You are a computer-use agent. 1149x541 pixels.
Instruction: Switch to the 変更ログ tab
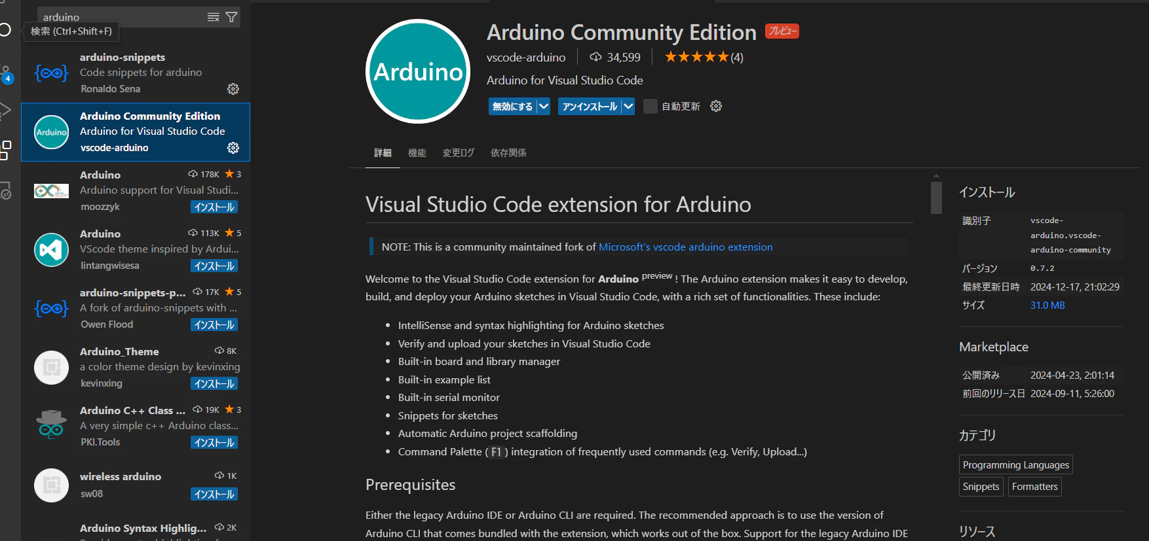(x=458, y=152)
